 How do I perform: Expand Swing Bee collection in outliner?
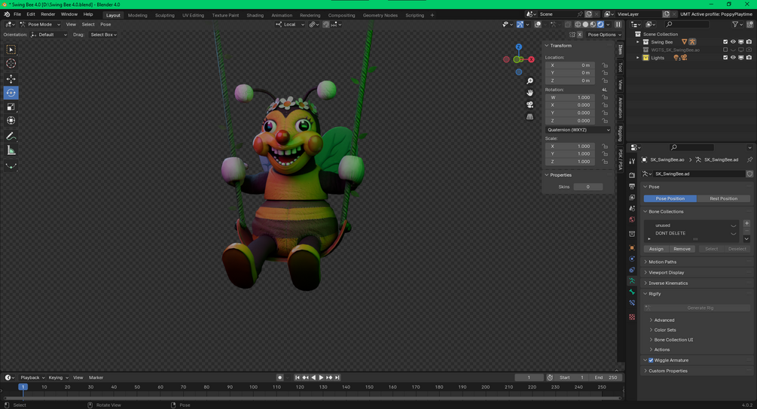pos(638,42)
